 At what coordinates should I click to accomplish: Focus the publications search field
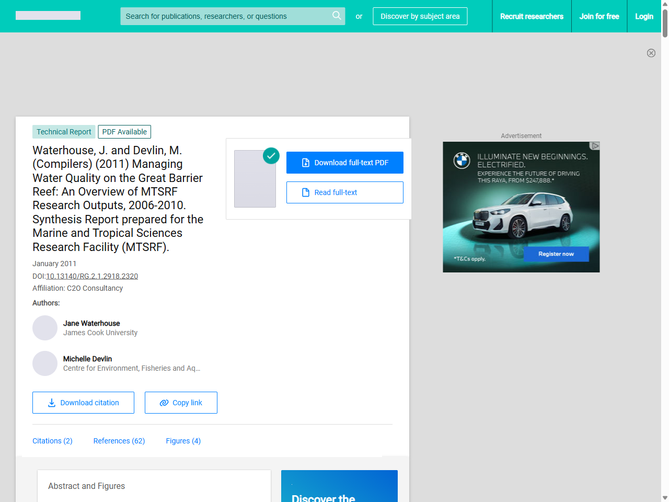tap(225, 16)
